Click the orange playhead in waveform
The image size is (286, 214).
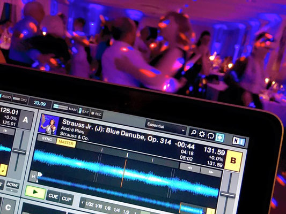point(123,173)
